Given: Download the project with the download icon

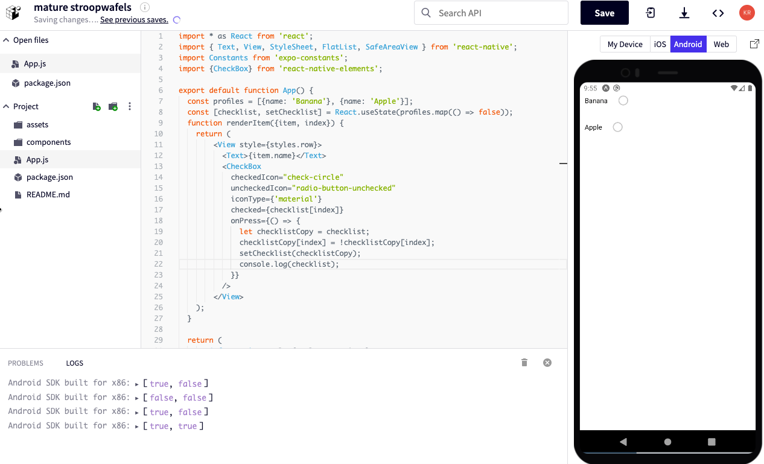Looking at the screenshot, I should (684, 13).
